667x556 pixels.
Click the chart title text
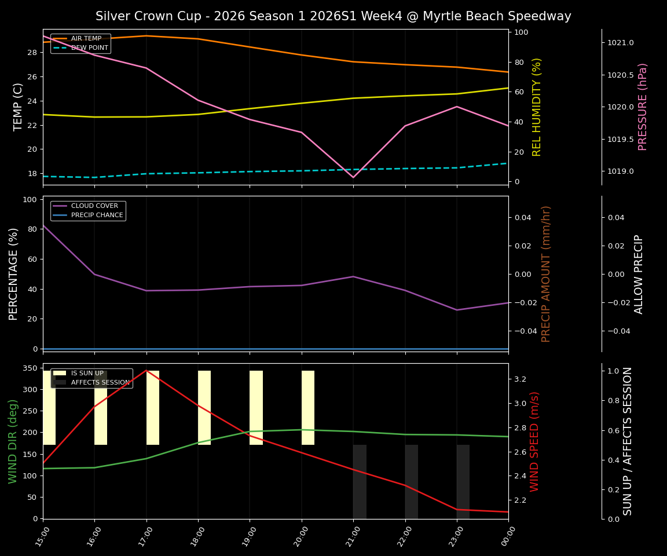coord(333,16)
